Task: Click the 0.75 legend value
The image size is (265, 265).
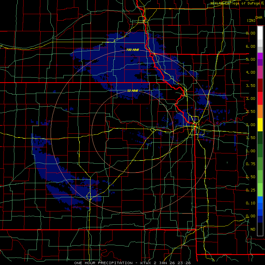Action: [251, 164]
